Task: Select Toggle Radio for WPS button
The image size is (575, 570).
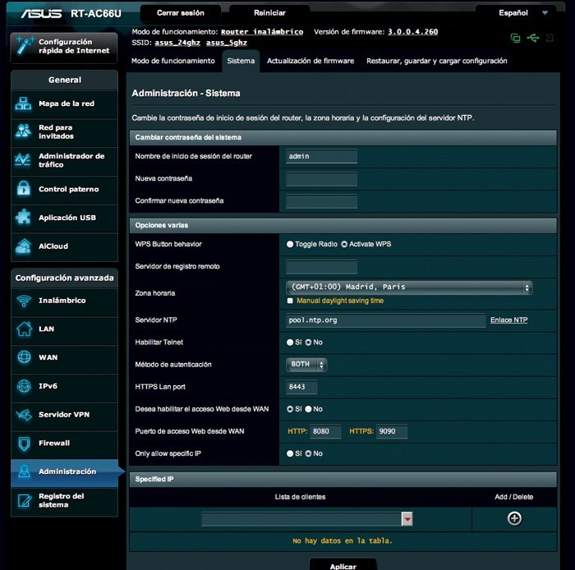Action: tap(290, 244)
